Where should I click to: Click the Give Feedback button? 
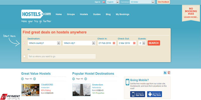point(164,2)
